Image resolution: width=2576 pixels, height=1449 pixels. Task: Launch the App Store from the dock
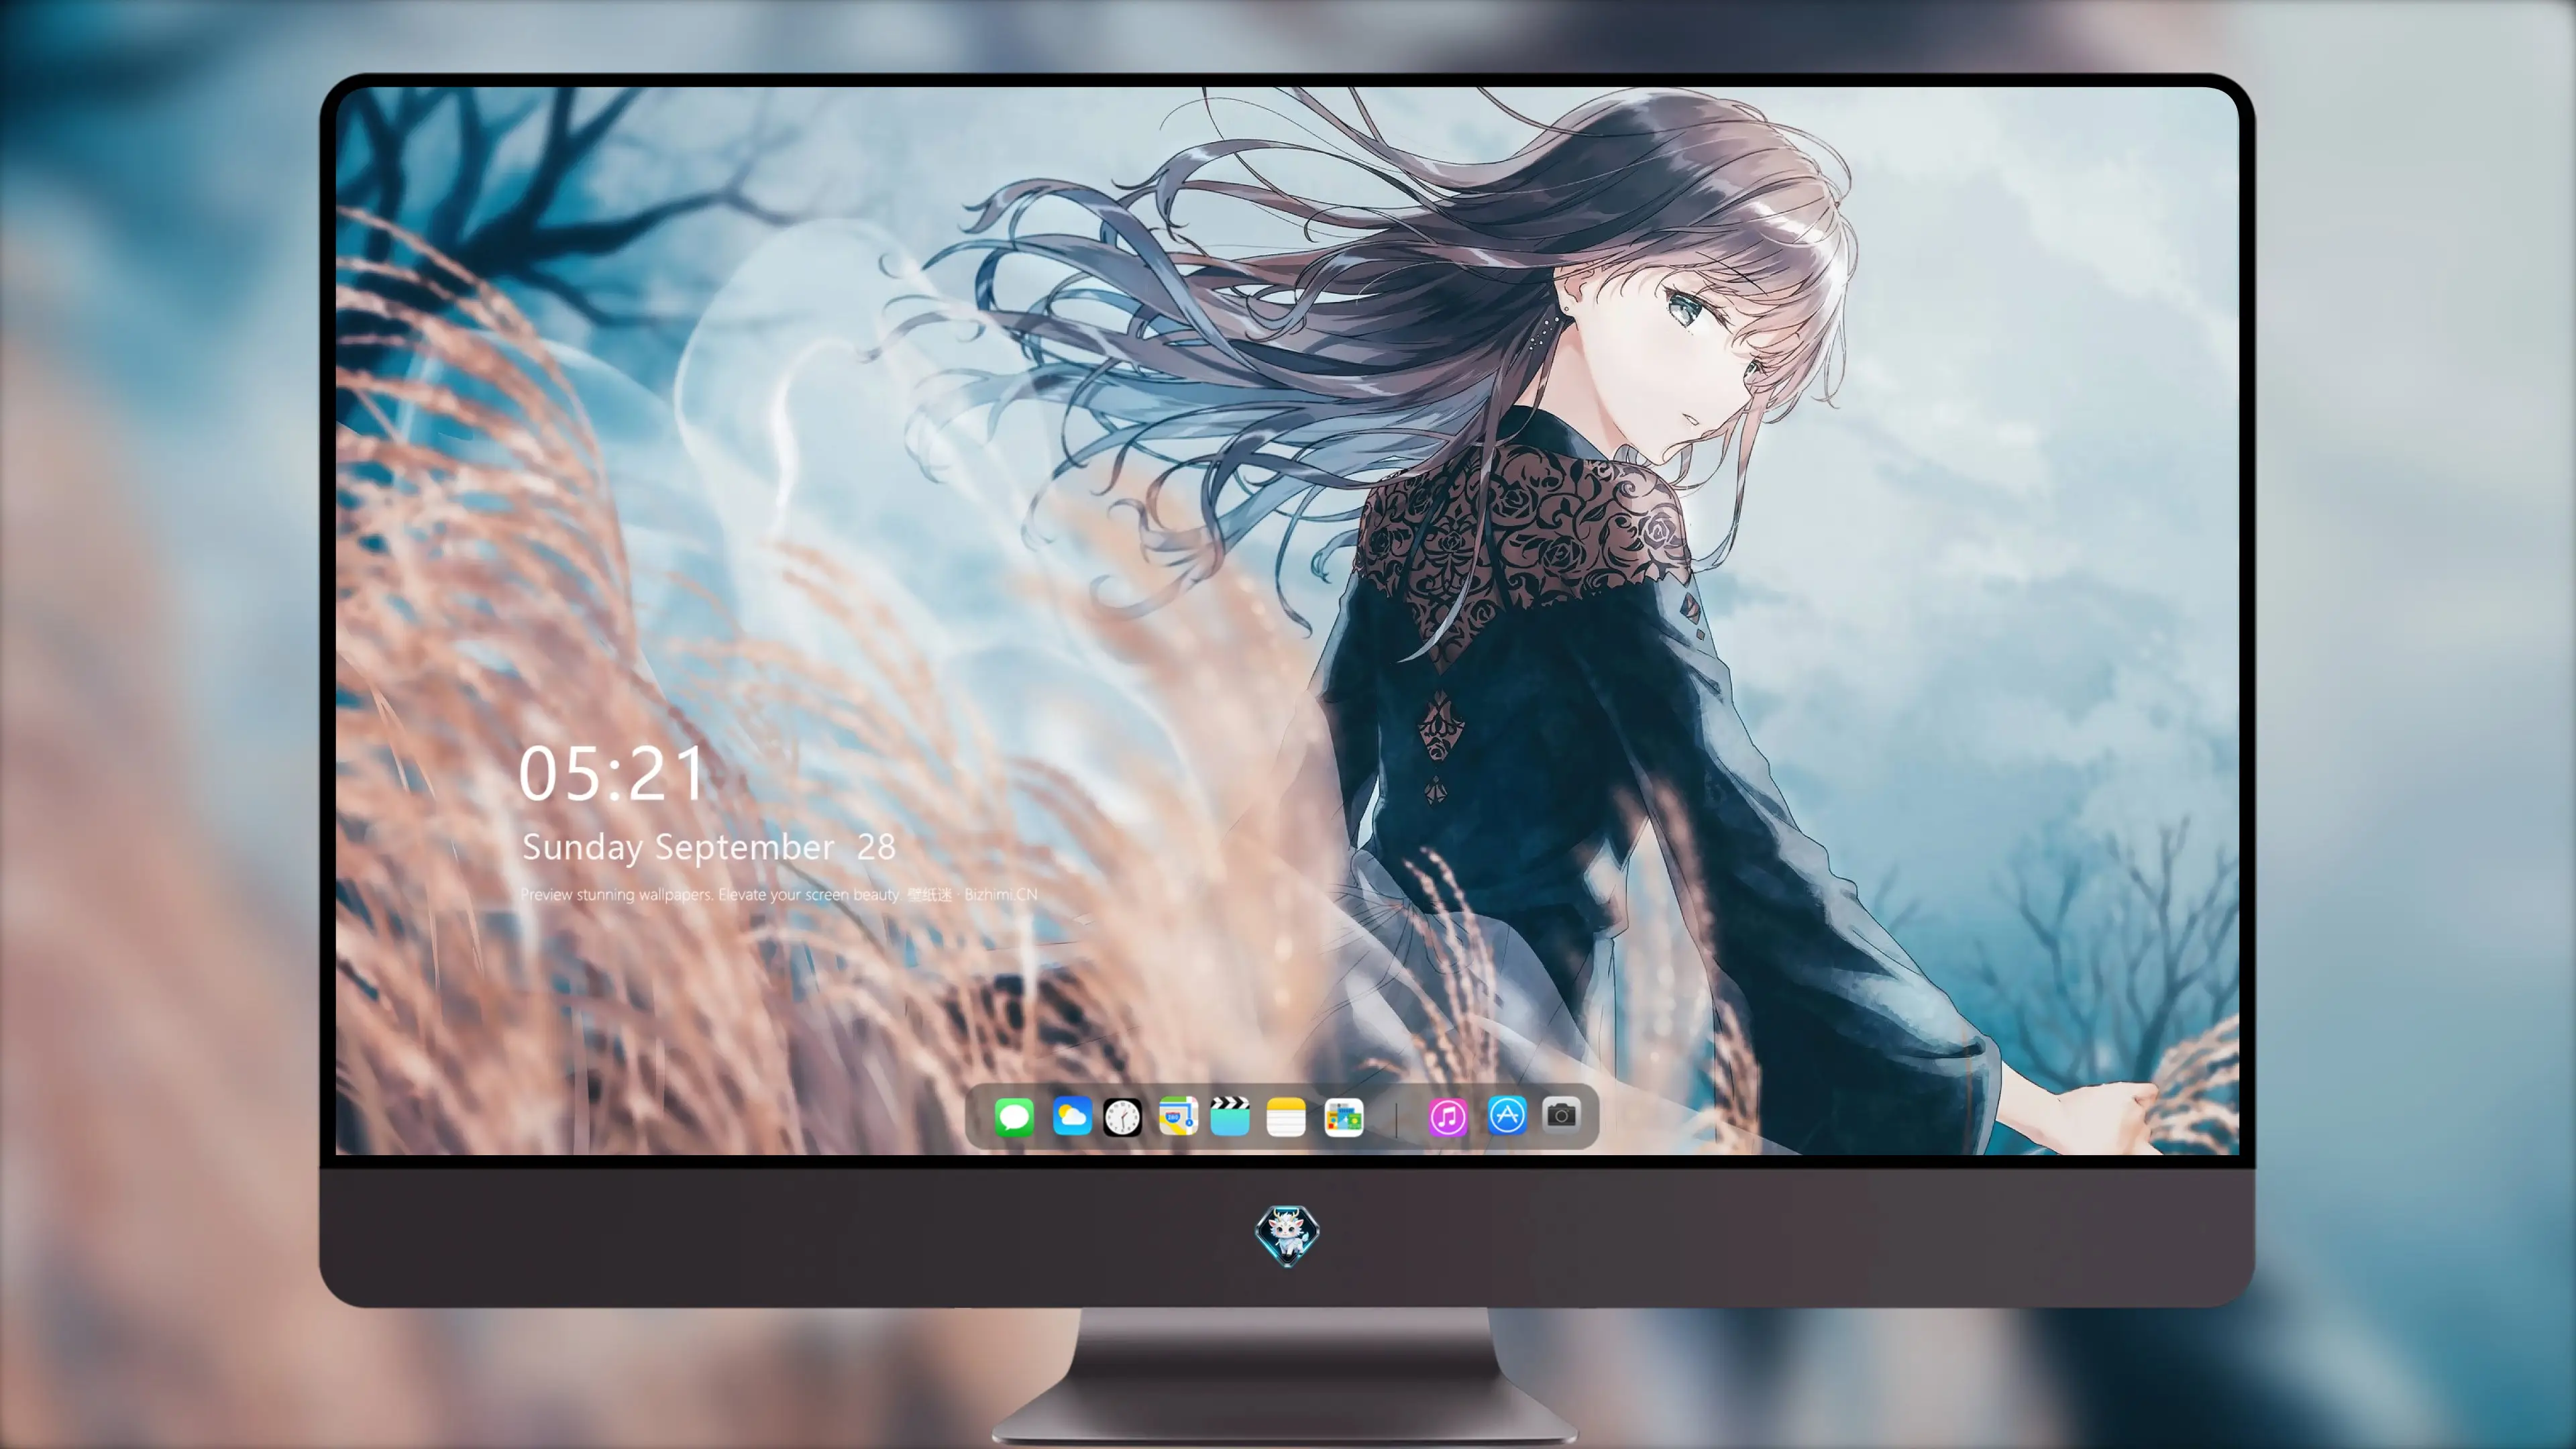click(1507, 1116)
